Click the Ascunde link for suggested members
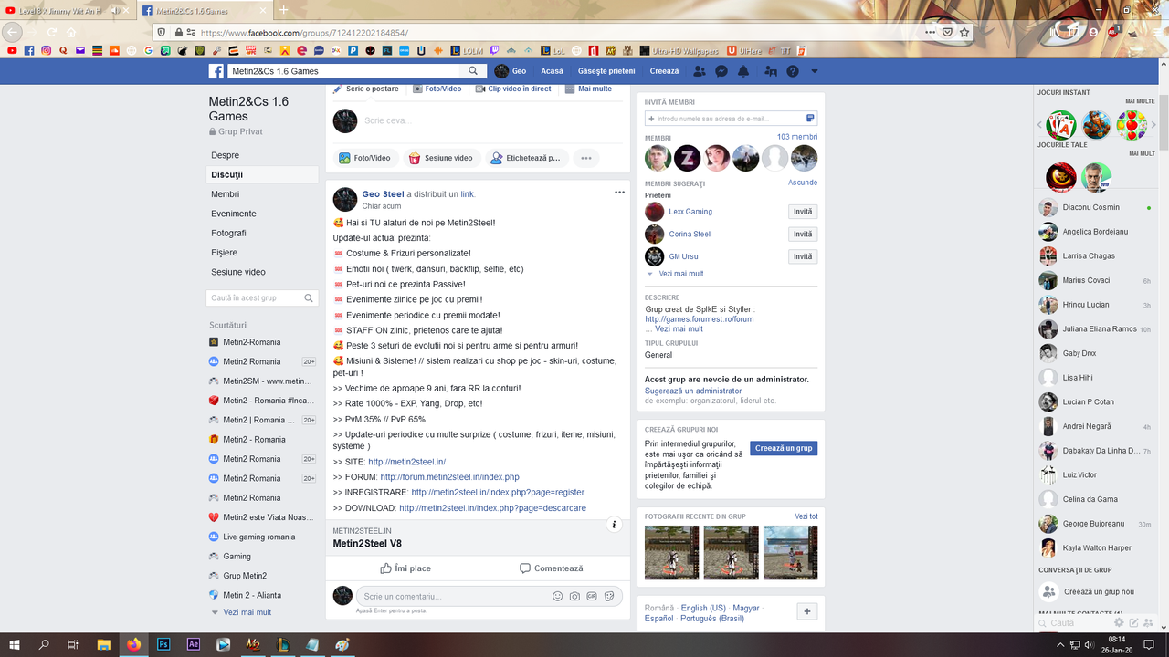Screen dimensions: 1169x657 [x=803, y=182]
